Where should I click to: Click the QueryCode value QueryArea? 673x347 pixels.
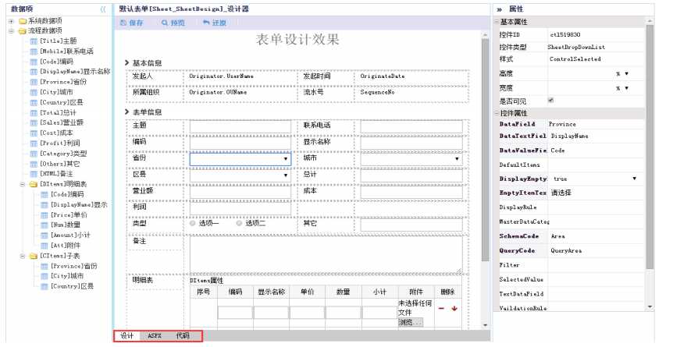[566, 251]
